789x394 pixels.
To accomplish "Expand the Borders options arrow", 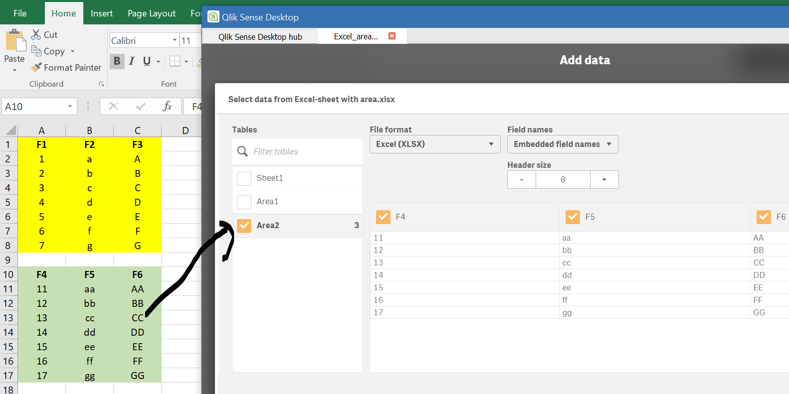I will point(186,62).
